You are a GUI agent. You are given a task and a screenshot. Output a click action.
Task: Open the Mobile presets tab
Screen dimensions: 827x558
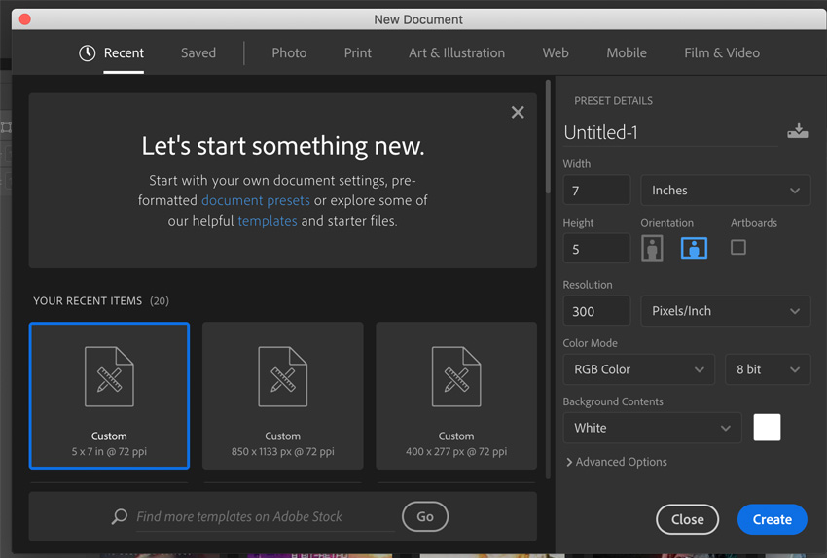point(626,52)
